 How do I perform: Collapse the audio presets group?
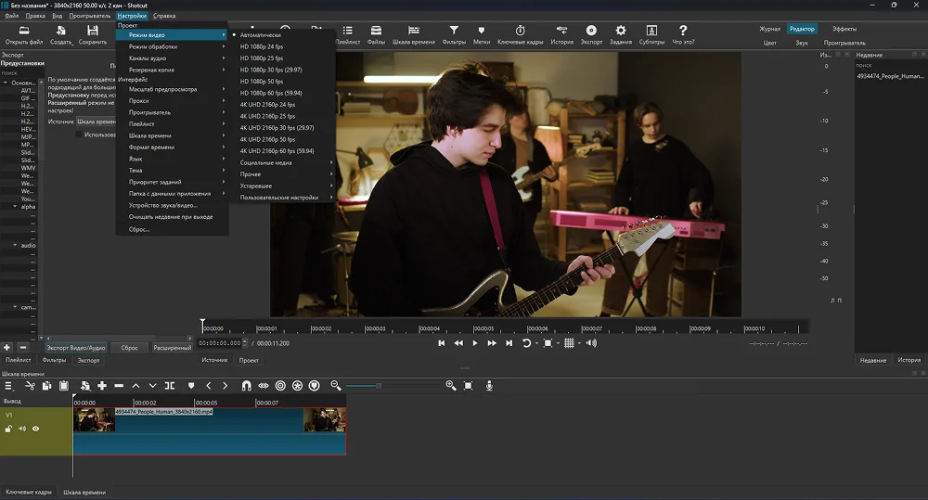point(15,245)
